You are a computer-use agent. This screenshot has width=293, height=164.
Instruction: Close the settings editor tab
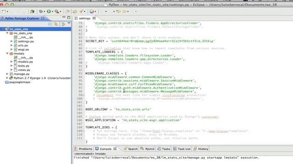pyautogui.click(x=94, y=18)
